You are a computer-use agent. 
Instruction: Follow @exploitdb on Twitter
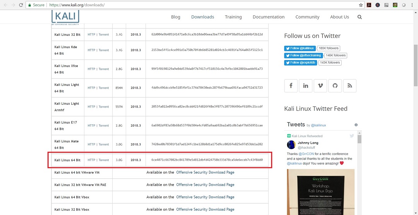(301, 63)
